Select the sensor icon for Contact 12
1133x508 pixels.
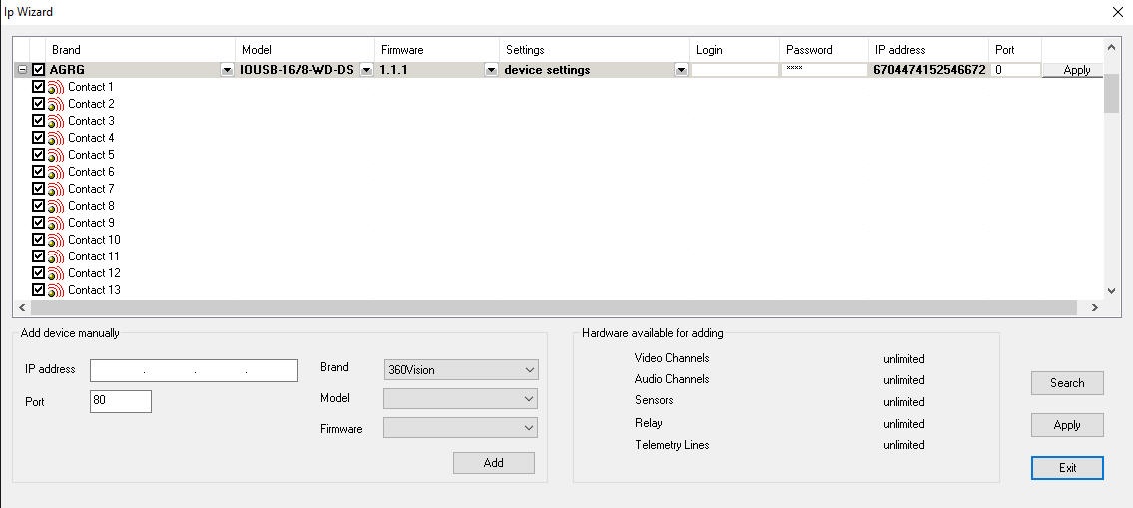click(56, 274)
